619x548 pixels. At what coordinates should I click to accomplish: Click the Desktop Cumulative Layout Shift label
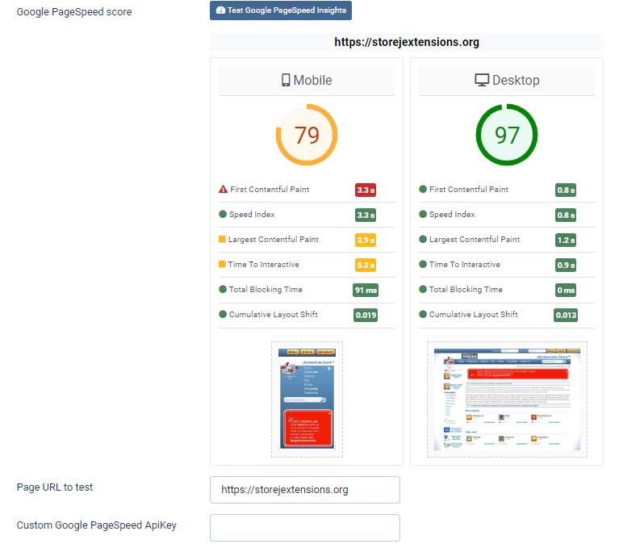474,314
